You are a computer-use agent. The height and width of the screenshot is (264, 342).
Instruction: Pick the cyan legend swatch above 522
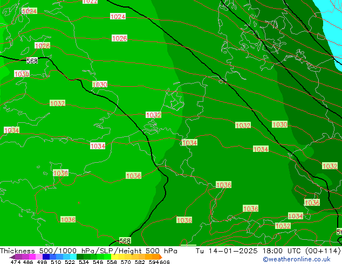73,256
